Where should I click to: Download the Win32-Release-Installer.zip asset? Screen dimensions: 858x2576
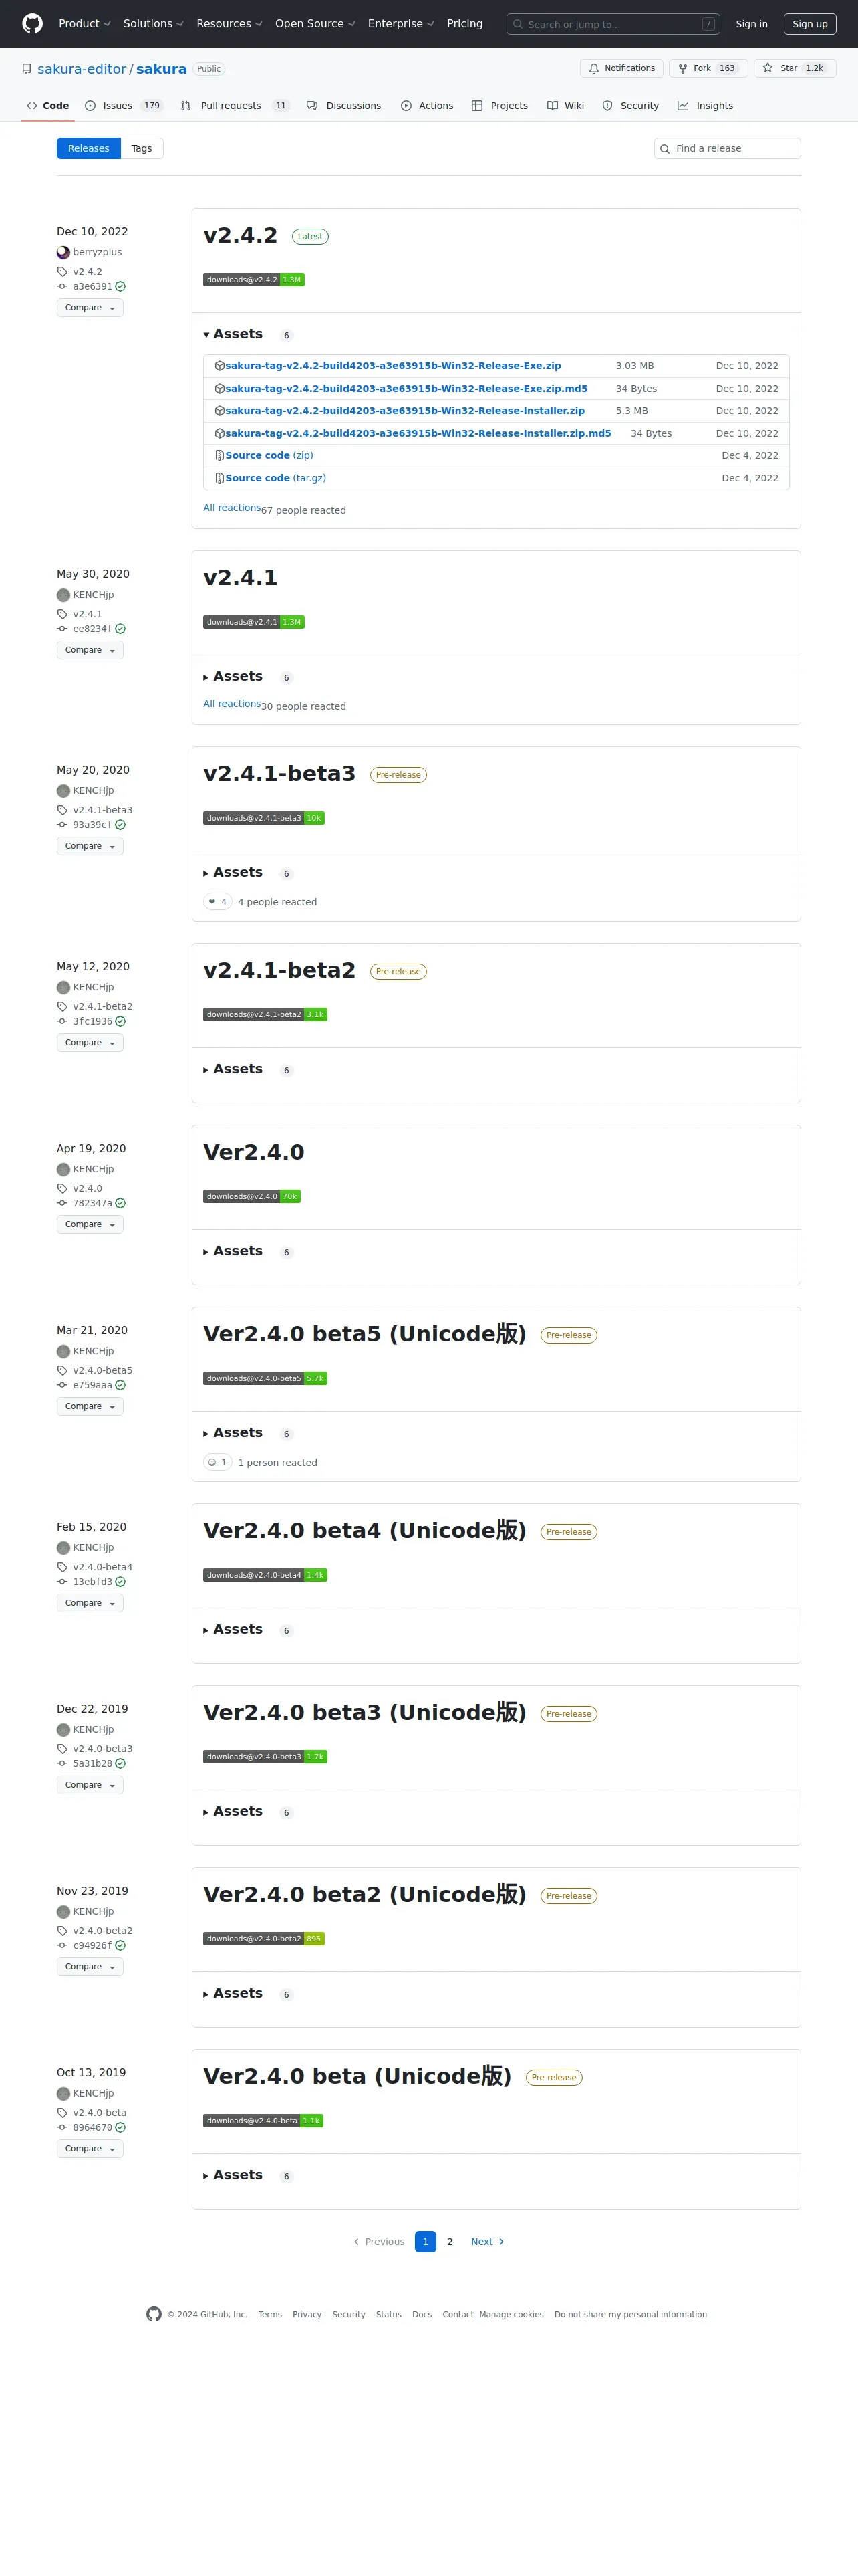[x=404, y=411]
